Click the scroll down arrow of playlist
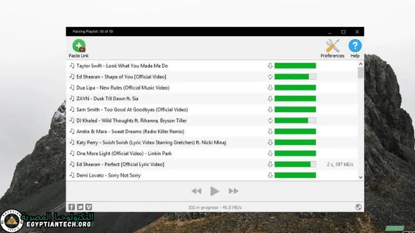The image size is (415, 233). pyautogui.click(x=360, y=177)
